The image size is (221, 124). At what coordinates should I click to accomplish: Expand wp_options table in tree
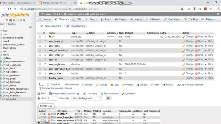(x=1, y=72)
